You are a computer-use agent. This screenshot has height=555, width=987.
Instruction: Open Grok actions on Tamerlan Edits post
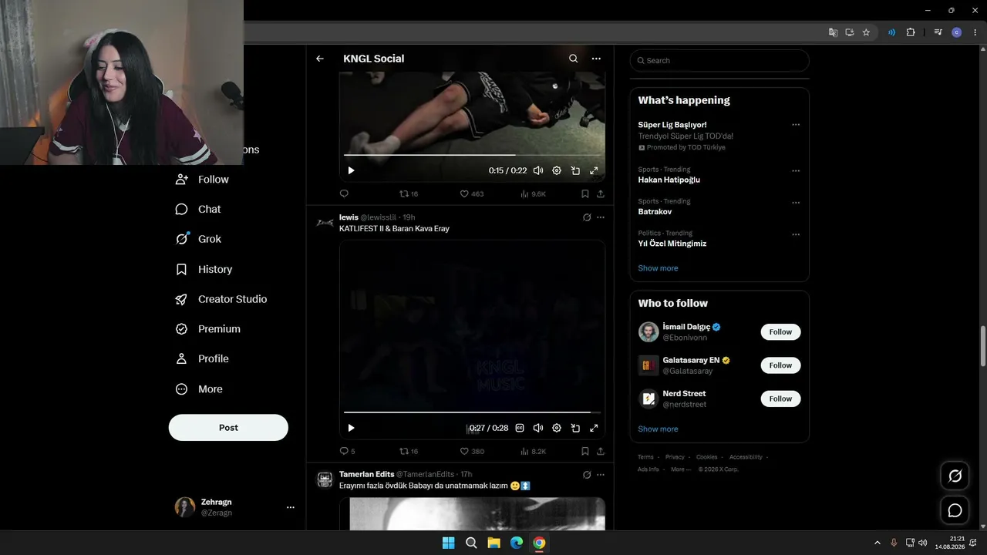pyautogui.click(x=587, y=475)
